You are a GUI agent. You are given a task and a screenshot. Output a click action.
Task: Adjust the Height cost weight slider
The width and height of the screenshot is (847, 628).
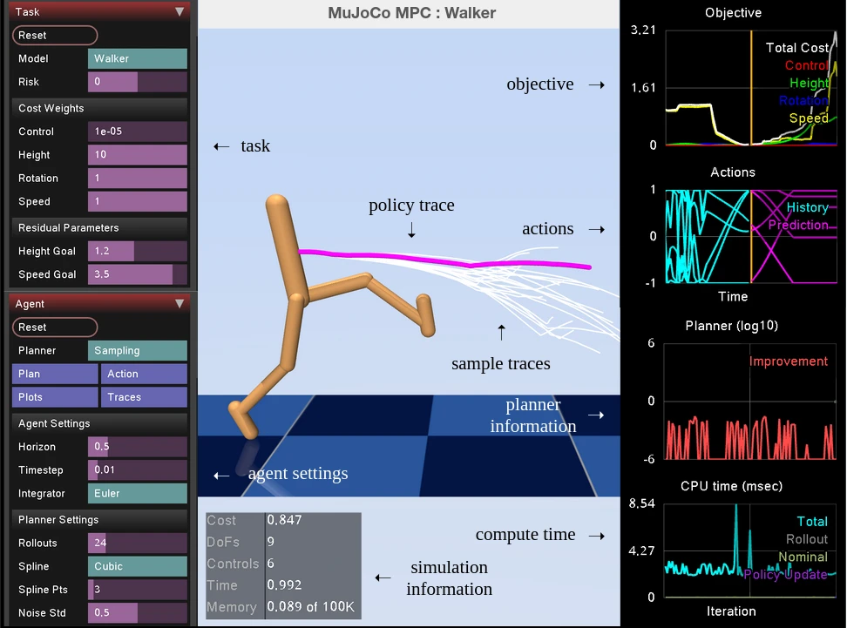coord(138,154)
